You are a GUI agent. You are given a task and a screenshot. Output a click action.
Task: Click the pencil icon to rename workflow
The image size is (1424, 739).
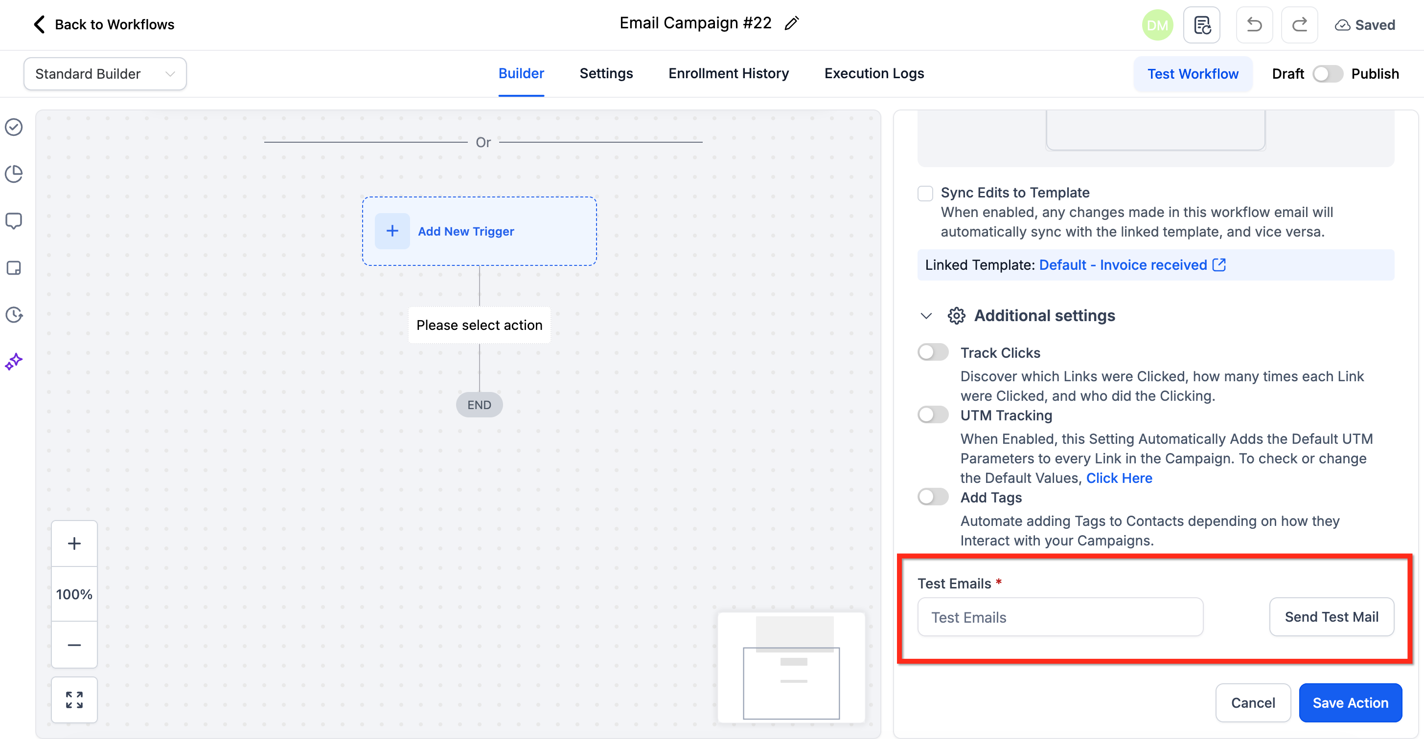coord(792,23)
